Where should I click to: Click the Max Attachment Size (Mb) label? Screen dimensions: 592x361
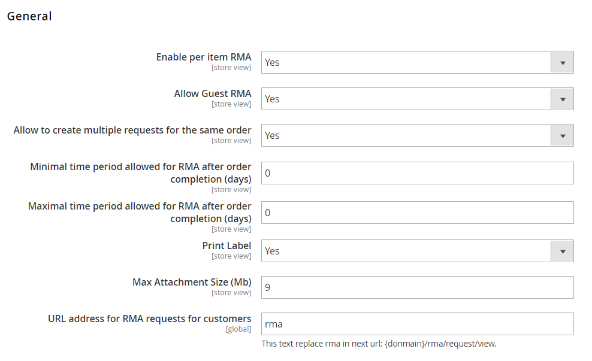[192, 282]
